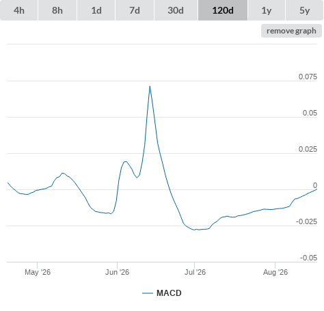Viewport: 324px width, 311px height.
Task: Click the 0 value axis label
Action: tap(315, 185)
